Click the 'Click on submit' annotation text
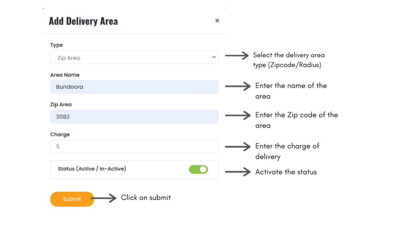408x229 pixels. point(146,198)
